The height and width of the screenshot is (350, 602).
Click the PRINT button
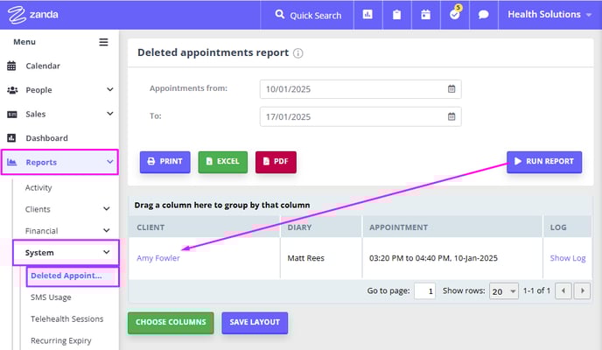(x=165, y=162)
